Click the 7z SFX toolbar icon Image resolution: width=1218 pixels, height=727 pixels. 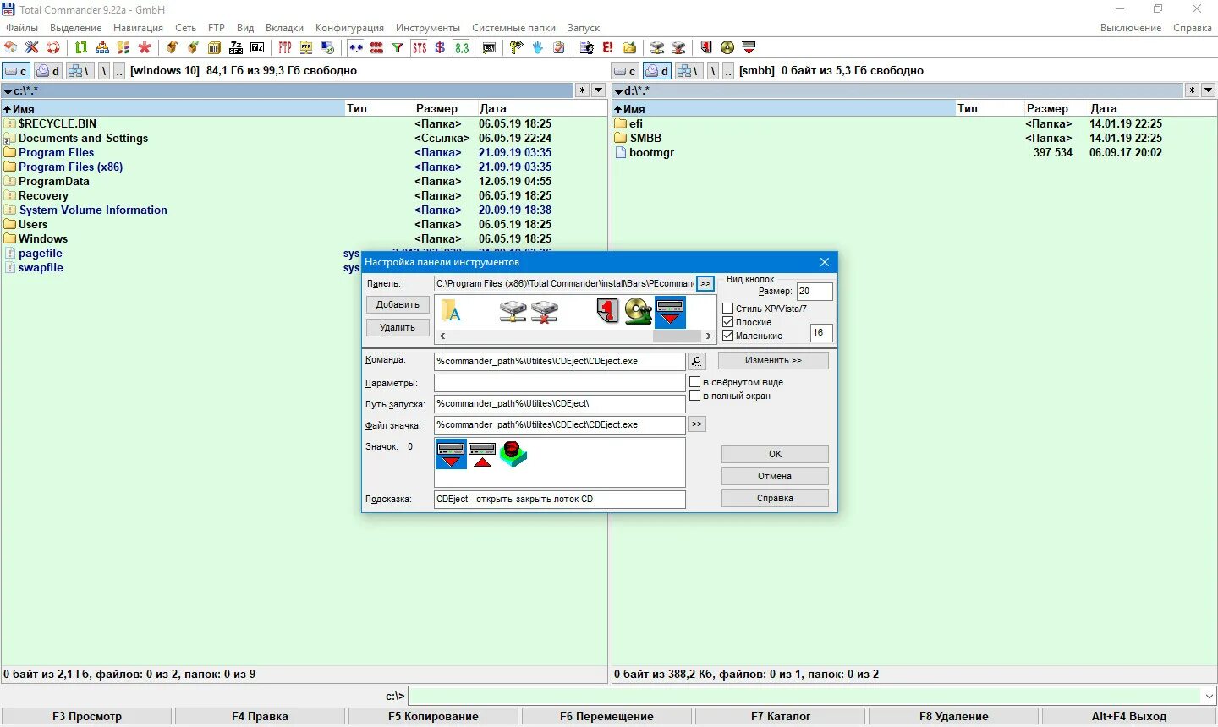click(236, 47)
